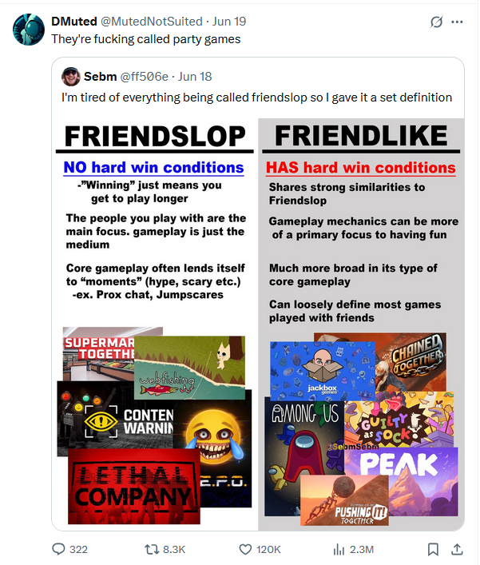Image resolution: width=480 pixels, height=565 pixels.
Task: Click the reply comment bubble icon
Action: [x=58, y=549]
